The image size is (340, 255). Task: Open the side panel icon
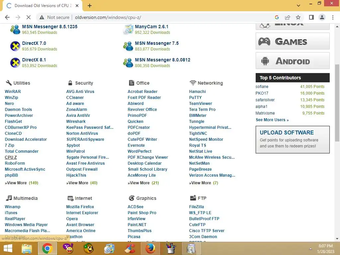(x=311, y=17)
